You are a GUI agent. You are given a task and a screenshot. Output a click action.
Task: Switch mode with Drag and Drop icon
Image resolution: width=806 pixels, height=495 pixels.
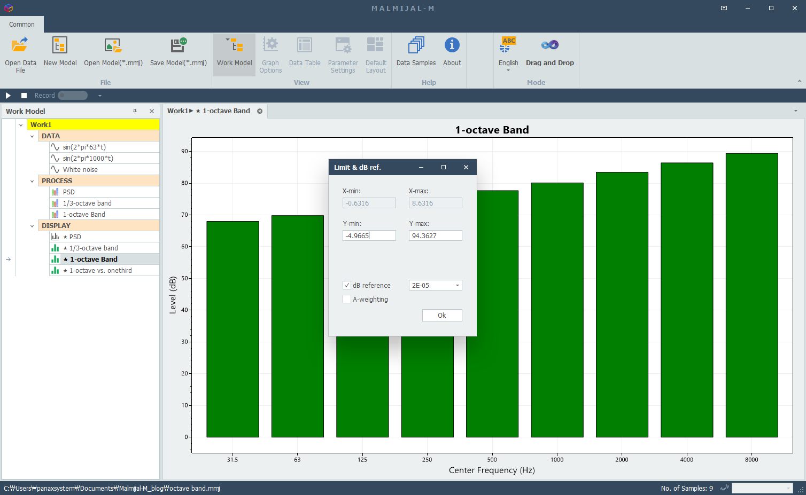tap(549, 45)
